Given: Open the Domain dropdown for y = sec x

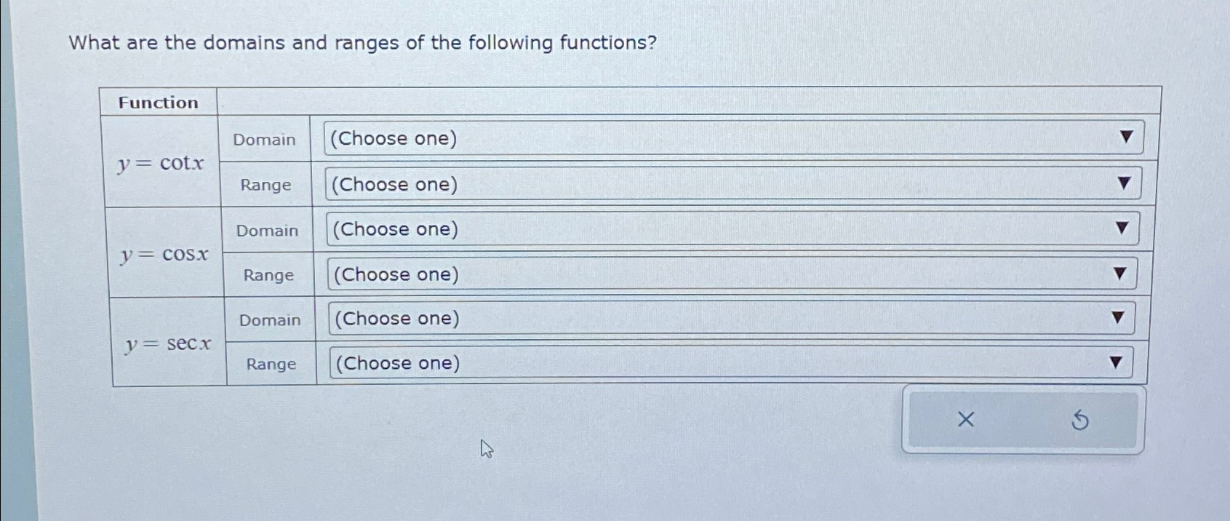Looking at the screenshot, I should 727,318.
